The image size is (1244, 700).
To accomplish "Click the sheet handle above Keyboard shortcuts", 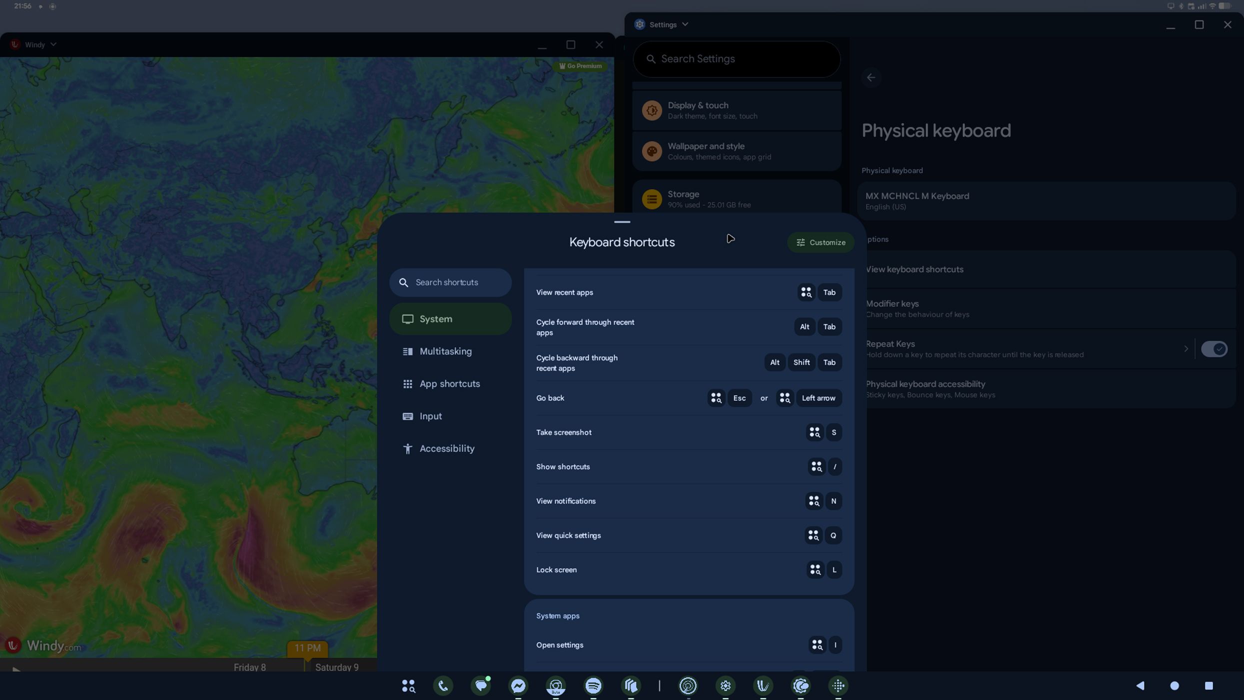I will click(x=622, y=221).
